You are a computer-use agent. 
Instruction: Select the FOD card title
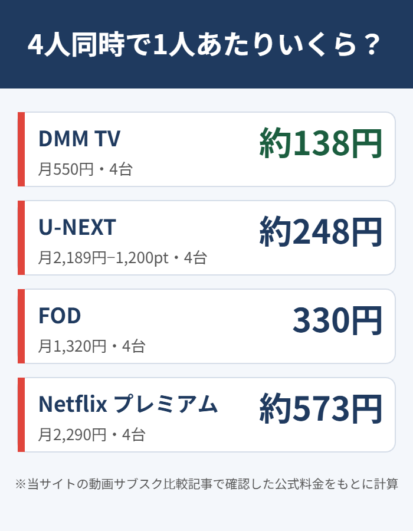(x=60, y=316)
